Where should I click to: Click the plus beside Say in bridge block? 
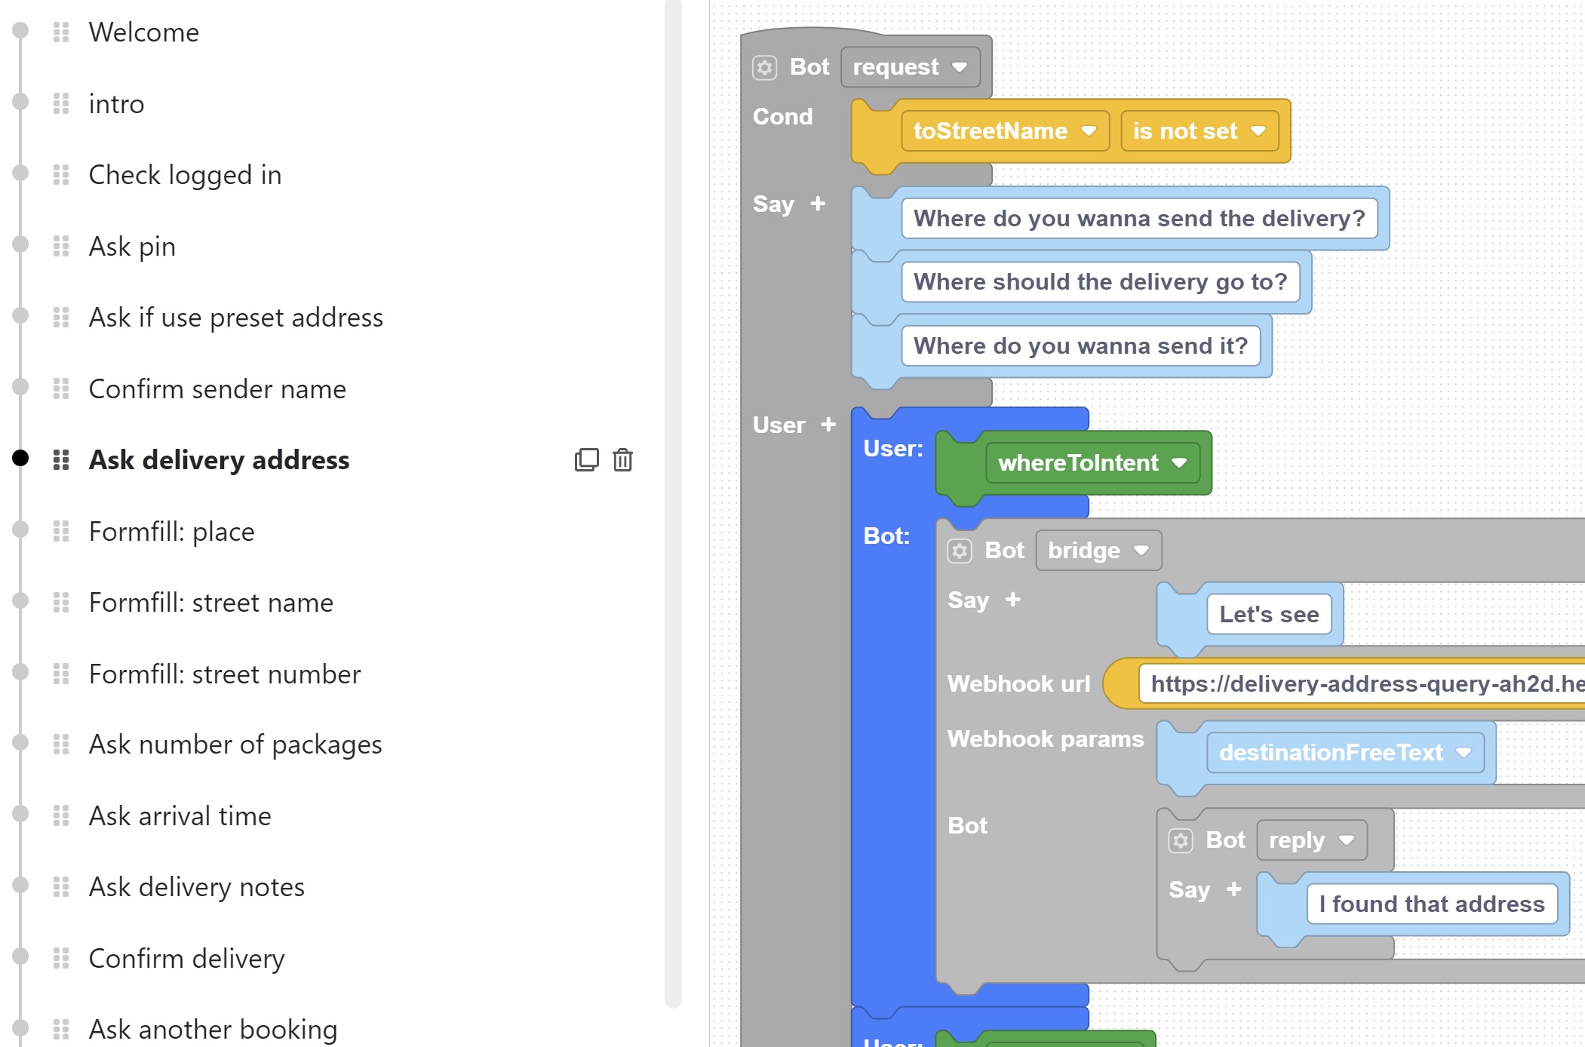(x=1012, y=600)
